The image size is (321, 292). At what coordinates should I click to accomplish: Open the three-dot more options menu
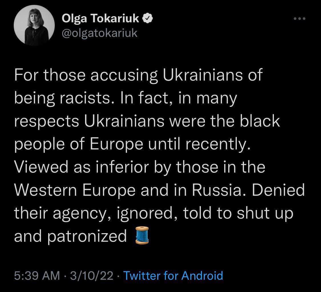(299, 19)
